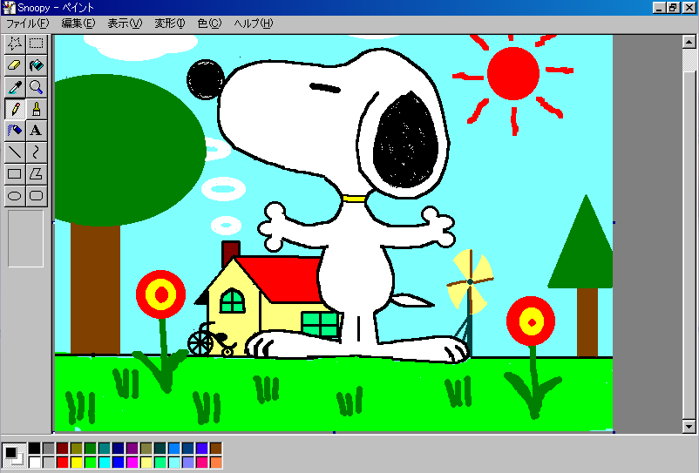Choose the teal palette swatch

tap(105, 448)
